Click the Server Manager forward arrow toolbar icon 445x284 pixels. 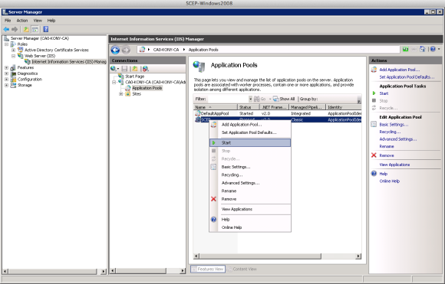pyautogui.click(x=15, y=29)
